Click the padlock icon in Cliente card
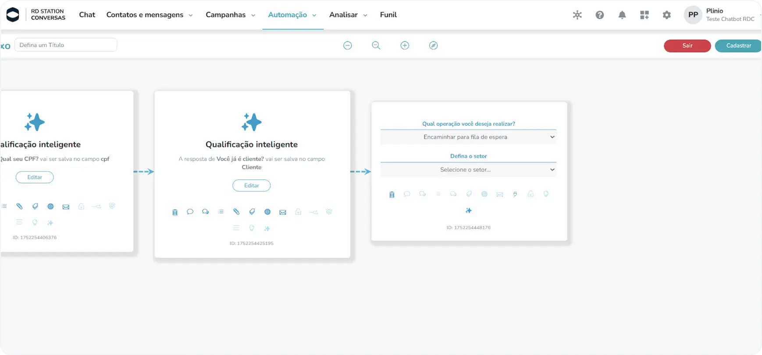This screenshot has width=762, height=355. [x=298, y=212]
